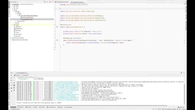The image size is (195, 110).
Task: Select the com.scottshipp.code.greeting package
Action: tap(29, 16)
